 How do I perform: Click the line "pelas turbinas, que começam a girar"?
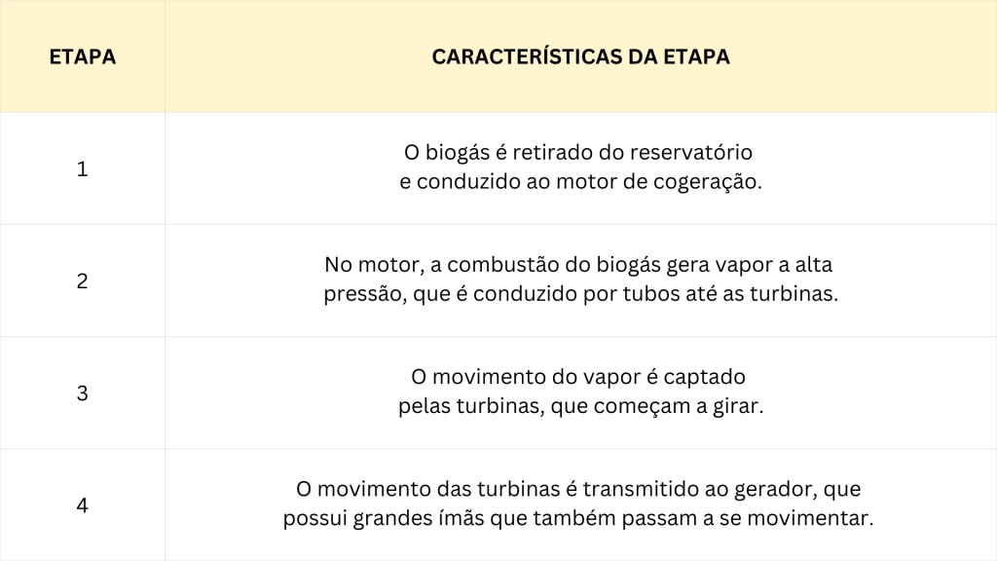(x=579, y=406)
